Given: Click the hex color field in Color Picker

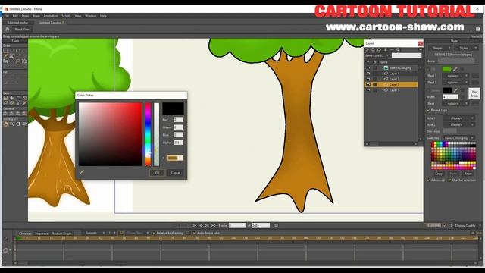Looking at the screenshot, I should click(175, 158).
